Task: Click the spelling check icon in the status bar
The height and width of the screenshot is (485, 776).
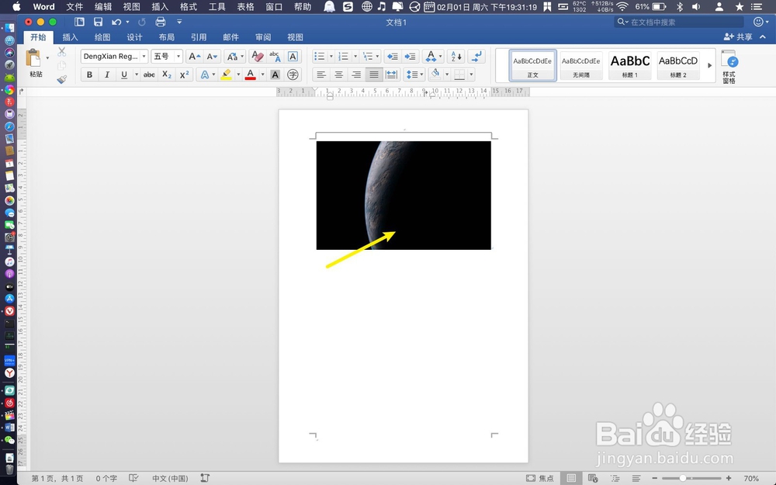Action: point(133,478)
